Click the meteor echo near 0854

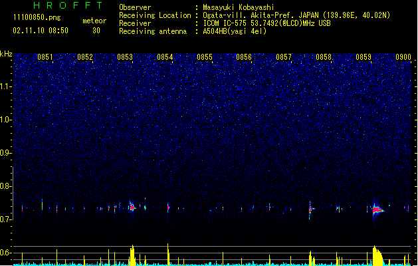168,207
